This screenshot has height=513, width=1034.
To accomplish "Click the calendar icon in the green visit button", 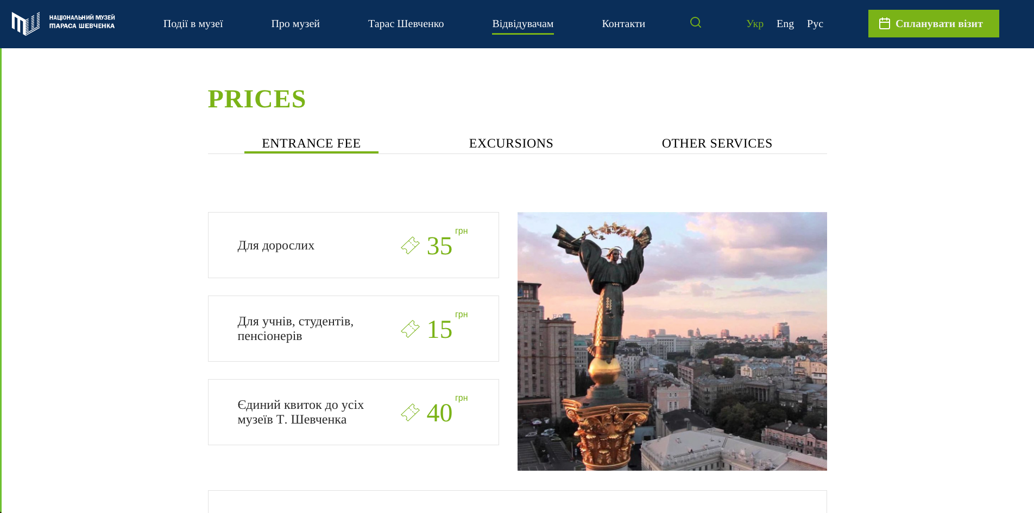I will (x=884, y=23).
